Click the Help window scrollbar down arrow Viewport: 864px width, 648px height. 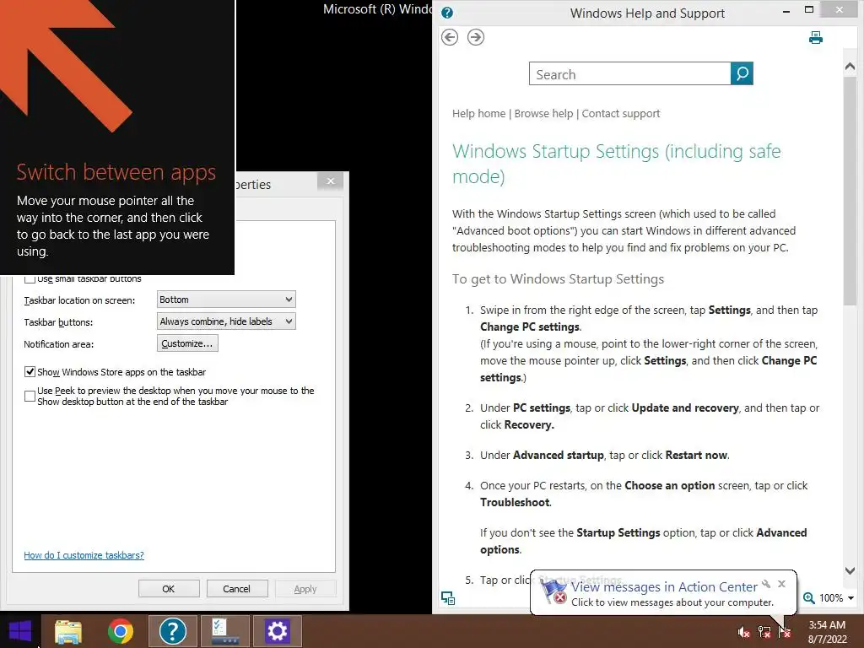tap(850, 571)
